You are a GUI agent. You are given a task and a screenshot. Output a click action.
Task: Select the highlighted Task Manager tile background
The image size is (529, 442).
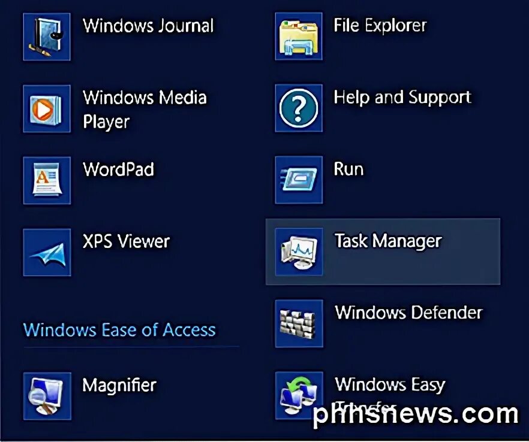tap(383, 252)
